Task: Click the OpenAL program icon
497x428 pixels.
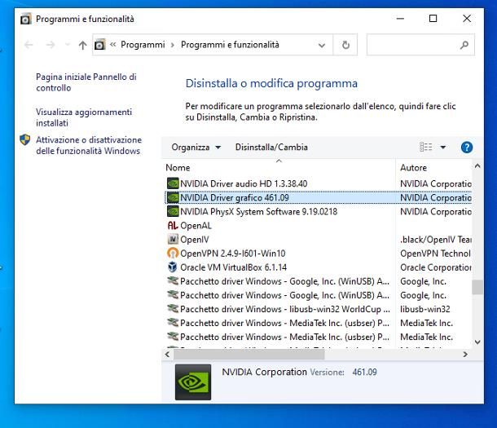Action: click(x=173, y=225)
